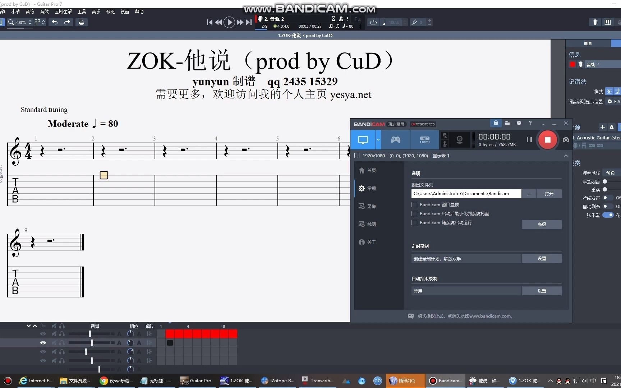Viewport: 621px width, 388px height.
Task: Click the Bandicam lock icon
Action: [496, 123]
